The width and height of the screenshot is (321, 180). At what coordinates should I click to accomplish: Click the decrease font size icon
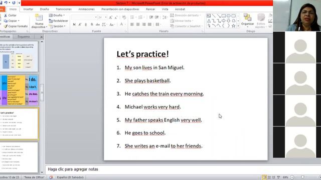(x=116, y=17)
